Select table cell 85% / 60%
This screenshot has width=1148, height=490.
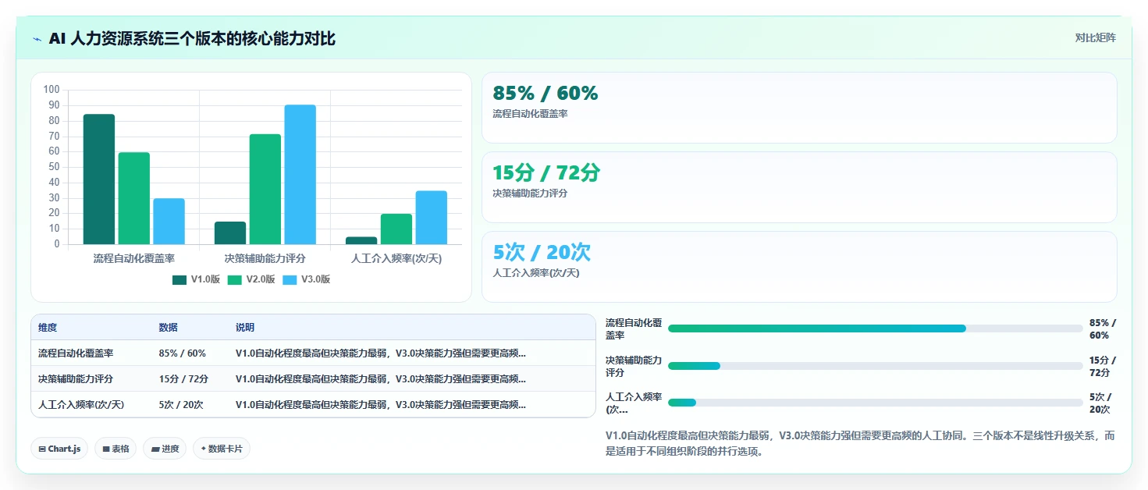183,353
